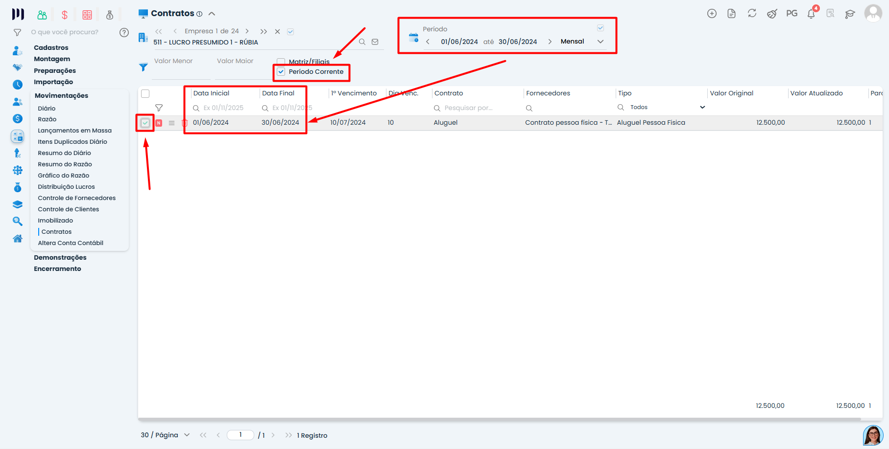The height and width of the screenshot is (449, 889).
Task: Toggle the Período Corrente checkbox
Action: pyautogui.click(x=281, y=72)
